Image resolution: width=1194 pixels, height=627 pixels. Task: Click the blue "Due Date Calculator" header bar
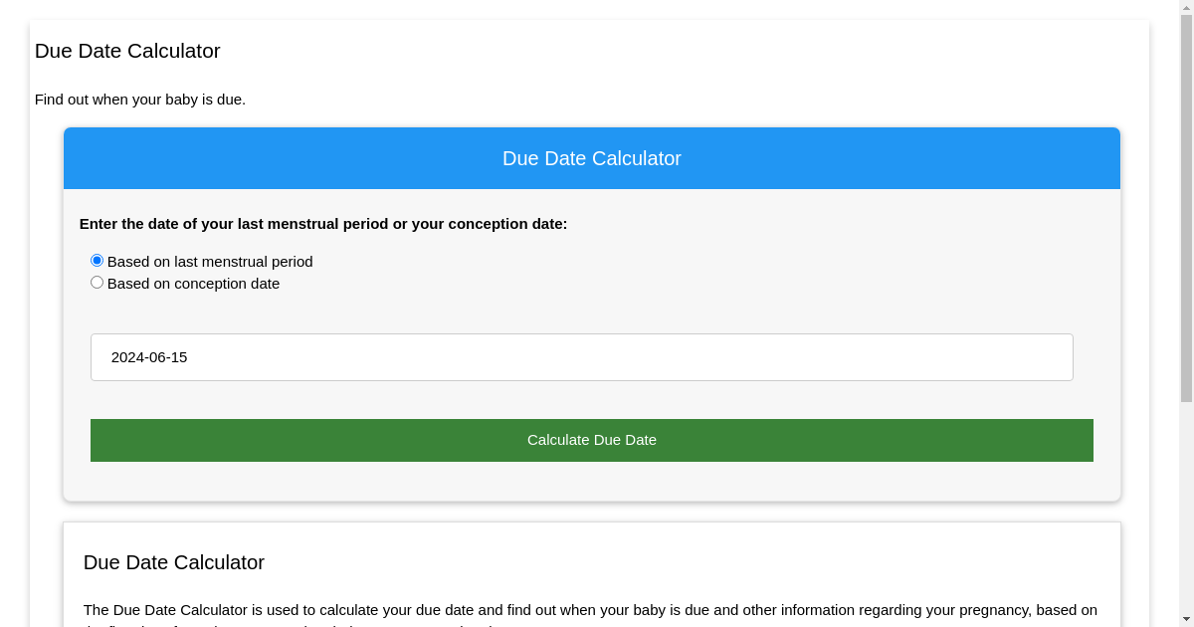tap(591, 158)
